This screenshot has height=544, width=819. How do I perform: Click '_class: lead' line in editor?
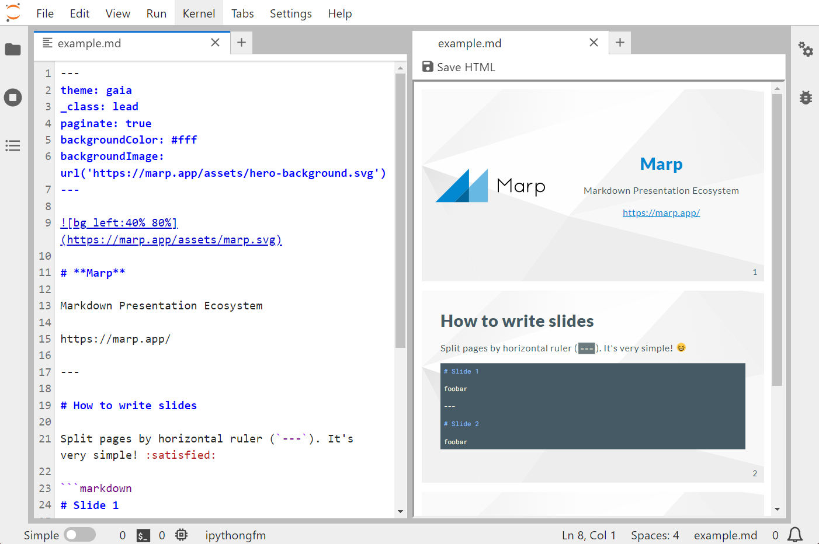(99, 106)
